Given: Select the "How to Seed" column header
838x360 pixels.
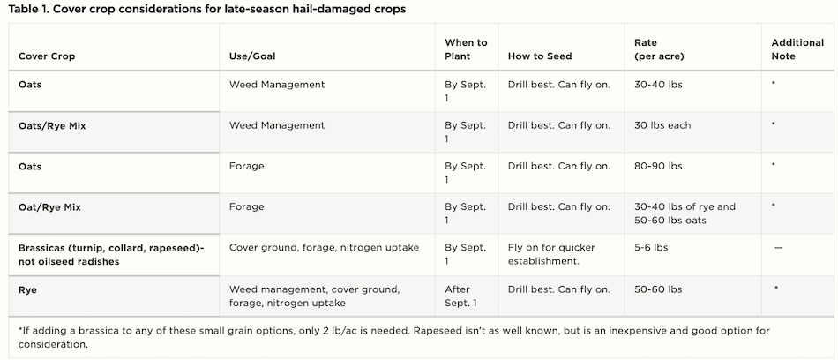Looking at the screenshot, I should click(x=540, y=56).
